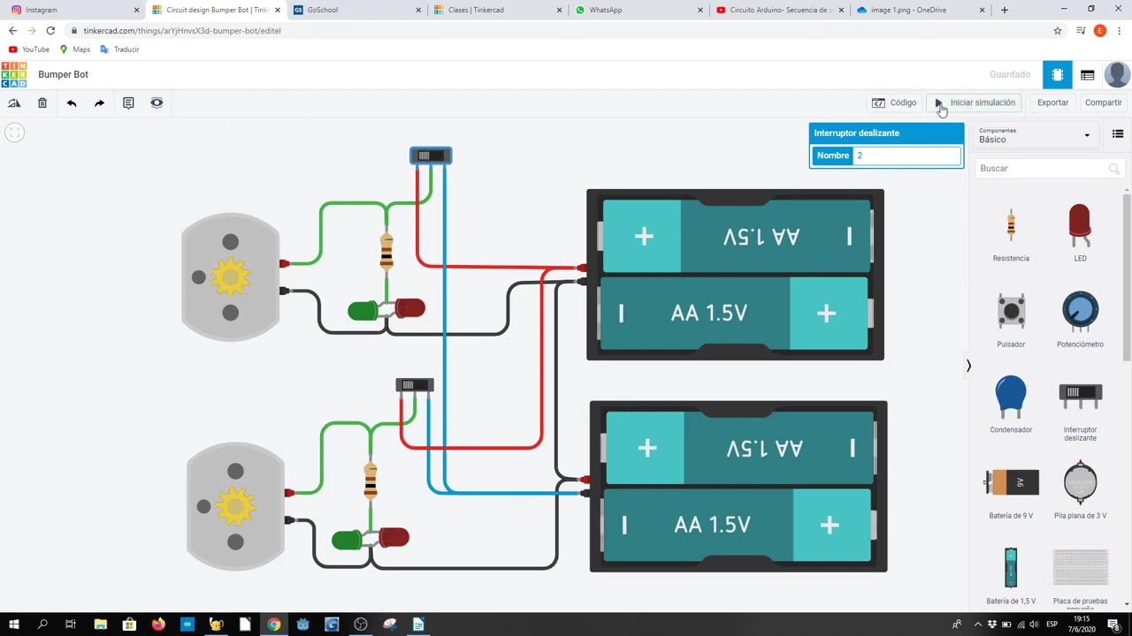Start simulation with Iniciar simulación
The image size is (1132, 636).
pos(975,102)
